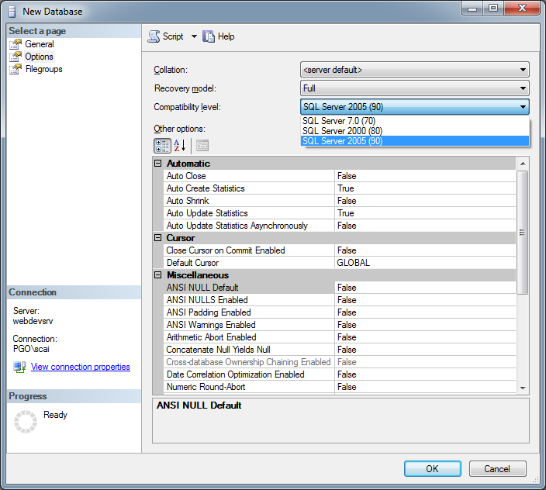Select the Filegroups page
The height and width of the screenshot is (490, 546).
point(44,69)
